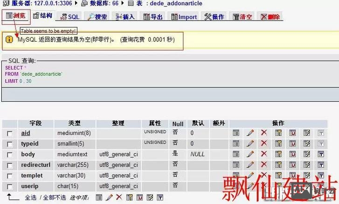
Task: Drop selected fields X in bottom bar
Action: pos(119,197)
